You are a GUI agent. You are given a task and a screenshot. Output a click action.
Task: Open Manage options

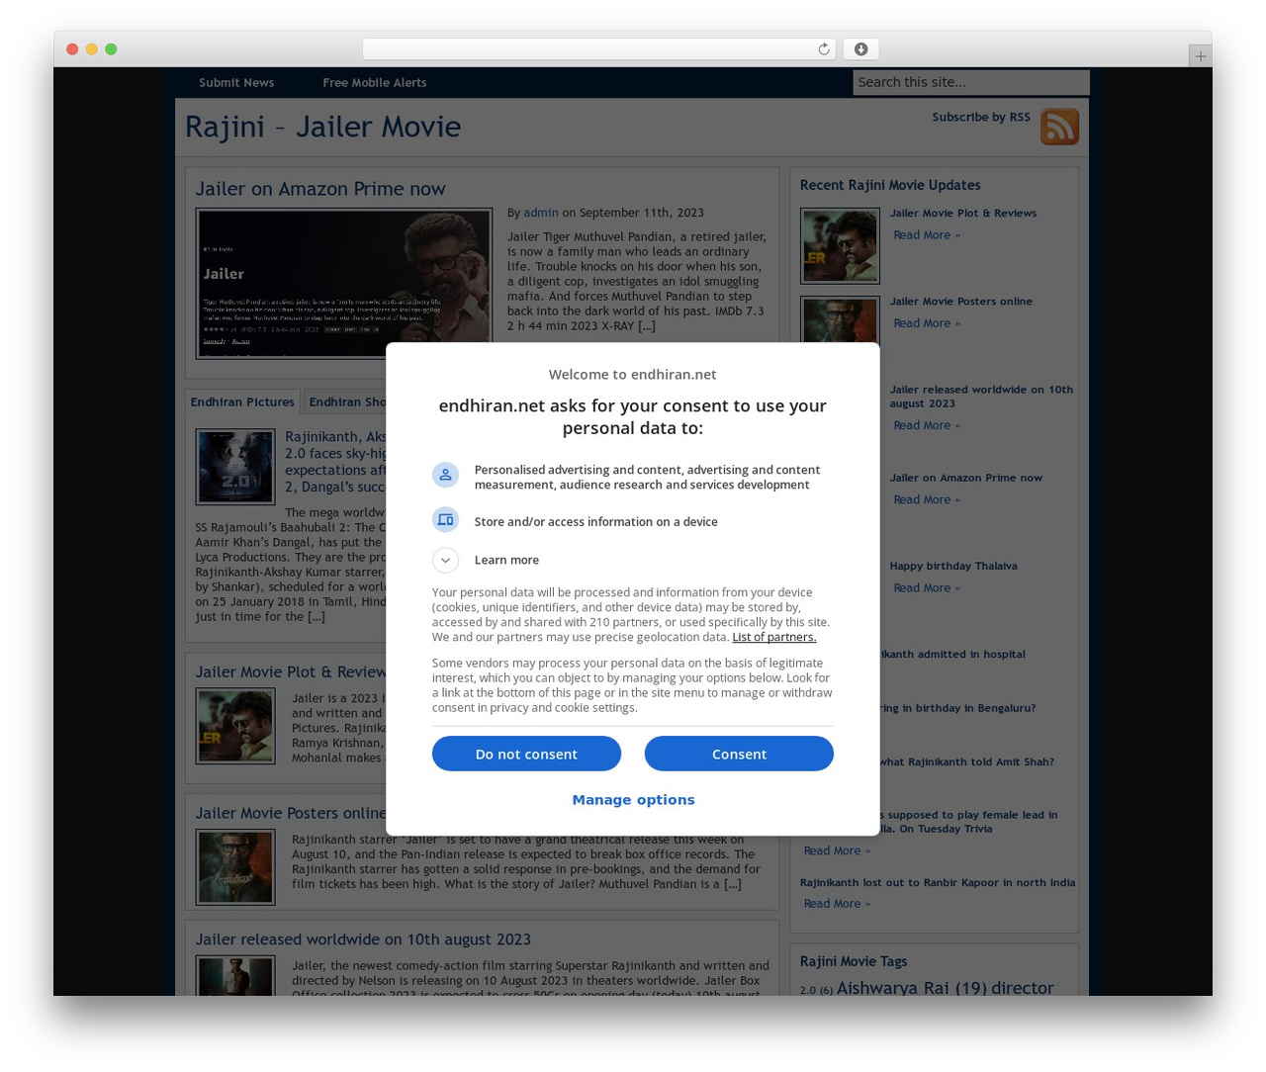(633, 800)
